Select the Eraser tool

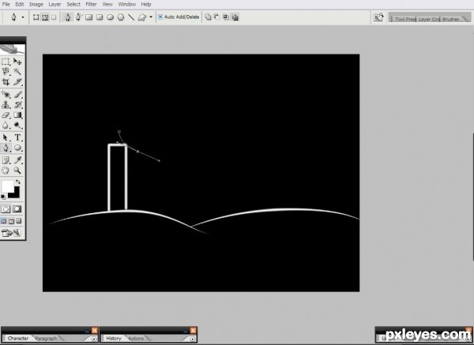pyautogui.click(x=6, y=115)
